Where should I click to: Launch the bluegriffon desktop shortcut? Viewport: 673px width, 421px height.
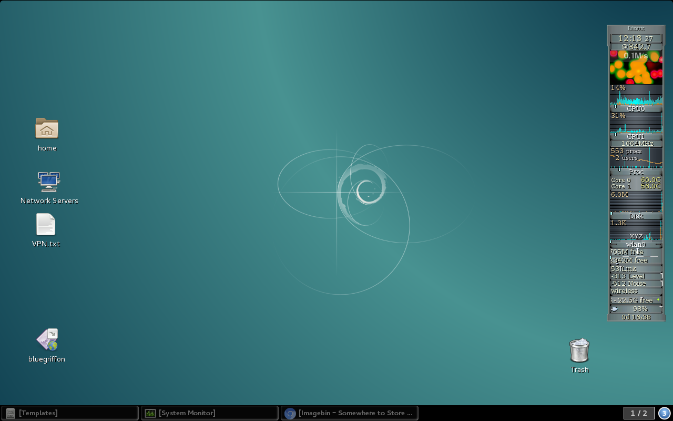(x=47, y=340)
